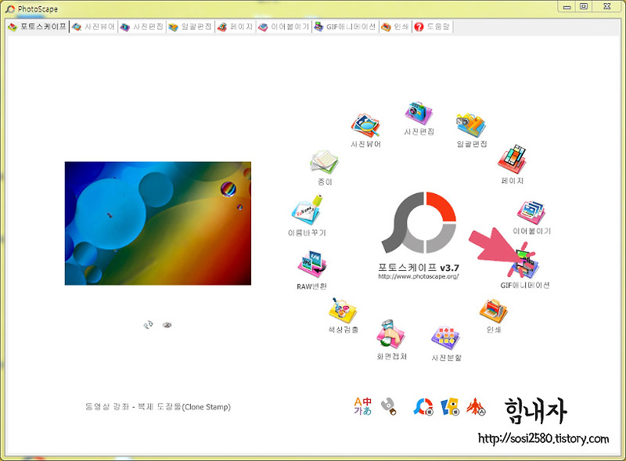Screen dimensions: 626x461
Task: Switch to the 사진편집 tab
Action: click(x=142, y=27)
